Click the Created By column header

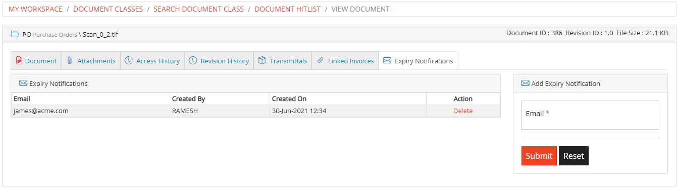tap(220, 99)
